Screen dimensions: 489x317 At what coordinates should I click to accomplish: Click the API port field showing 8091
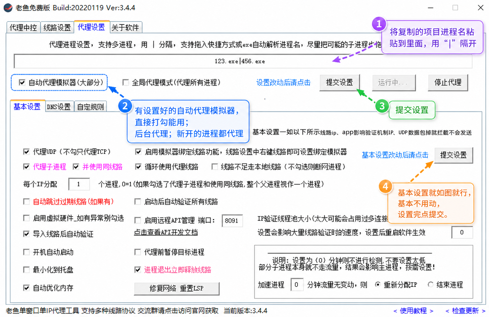[x=232, y=221]
